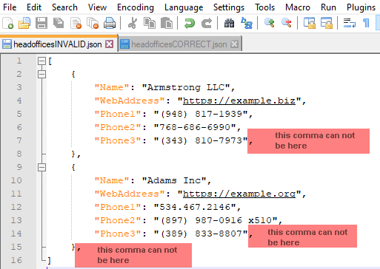
Task: Click the "Phone3" key on line 14
Action: click(118, 234)
